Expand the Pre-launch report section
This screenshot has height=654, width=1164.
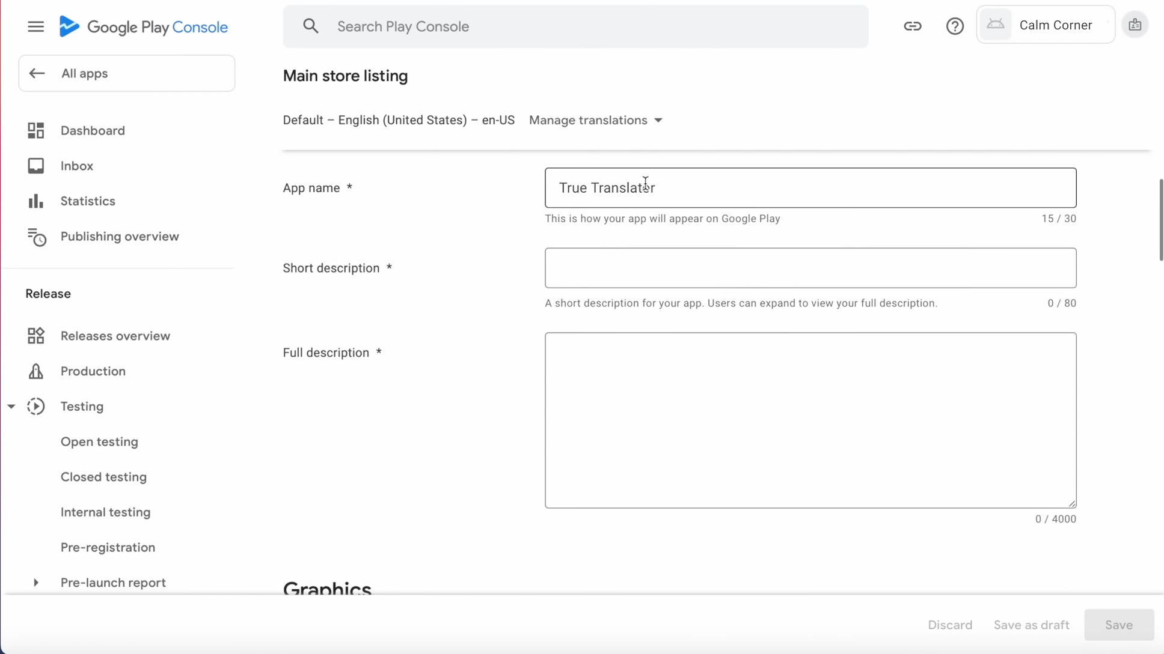[36, 583]
